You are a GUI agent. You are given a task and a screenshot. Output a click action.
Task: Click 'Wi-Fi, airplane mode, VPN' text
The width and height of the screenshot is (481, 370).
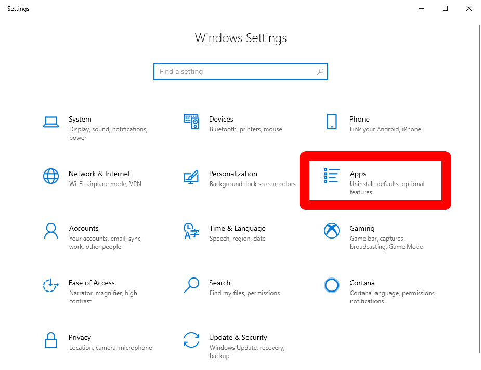(105, 184)
